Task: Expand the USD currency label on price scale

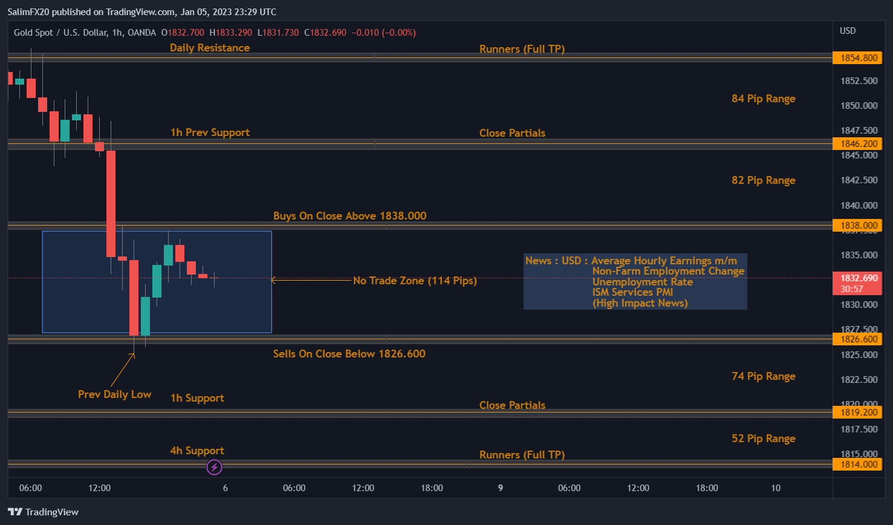Action: 848,30
